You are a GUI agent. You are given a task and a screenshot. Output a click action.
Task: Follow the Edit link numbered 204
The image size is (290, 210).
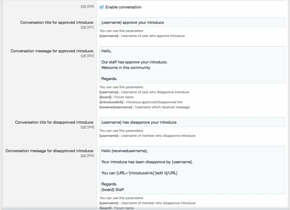83,156
